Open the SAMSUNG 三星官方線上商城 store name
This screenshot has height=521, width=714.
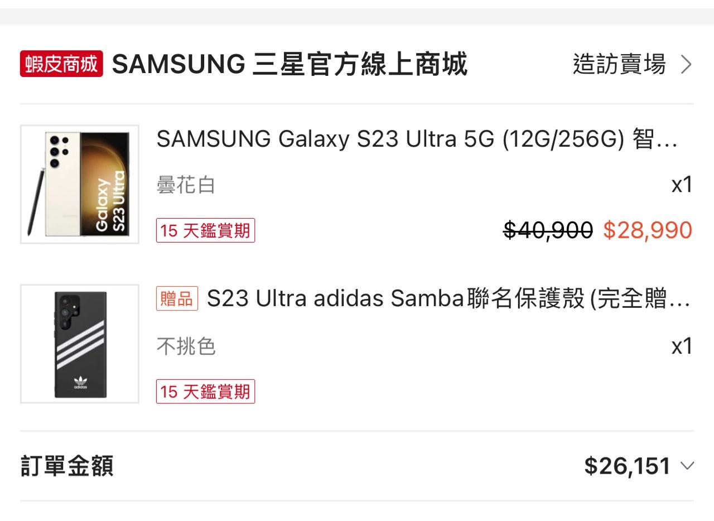pyautogui.click(x=289, y=65)
